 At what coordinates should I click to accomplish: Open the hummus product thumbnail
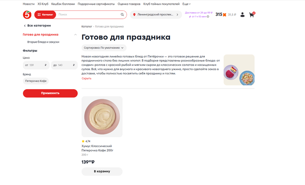click(x=102, y=117)
